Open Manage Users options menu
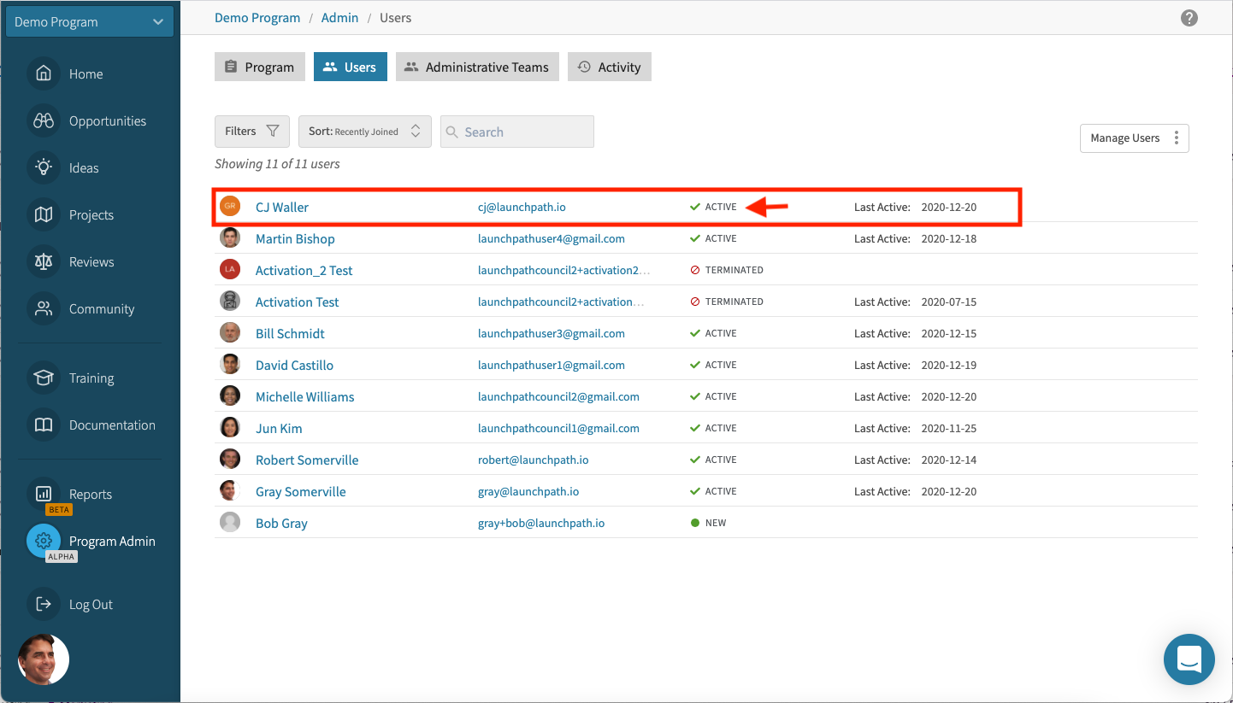The height and width of the screenshot is (703, 1233). 1134,138
